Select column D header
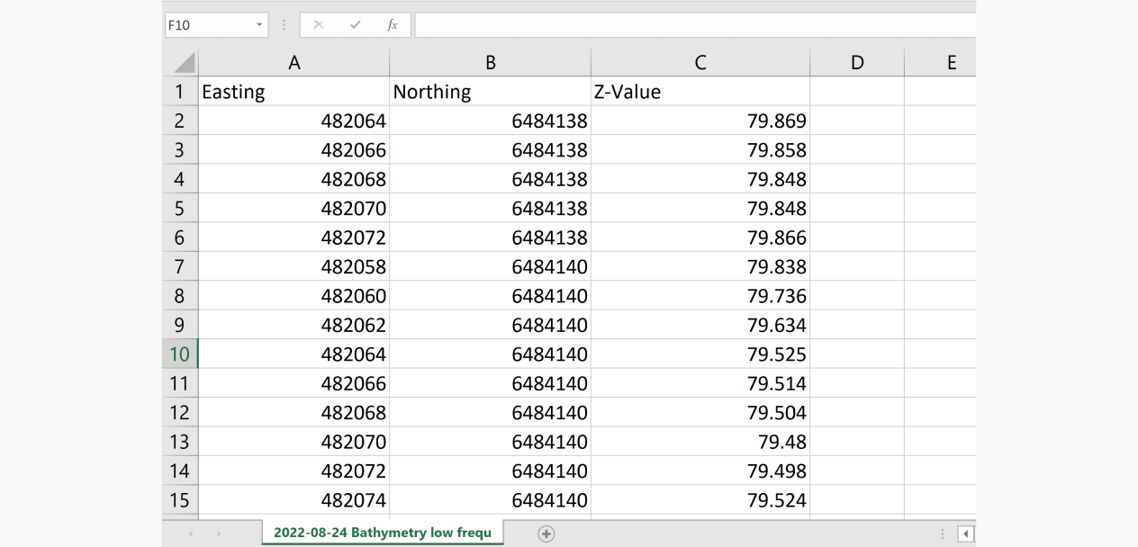Viewport: 1138px width, 547px height. [856, 63]
